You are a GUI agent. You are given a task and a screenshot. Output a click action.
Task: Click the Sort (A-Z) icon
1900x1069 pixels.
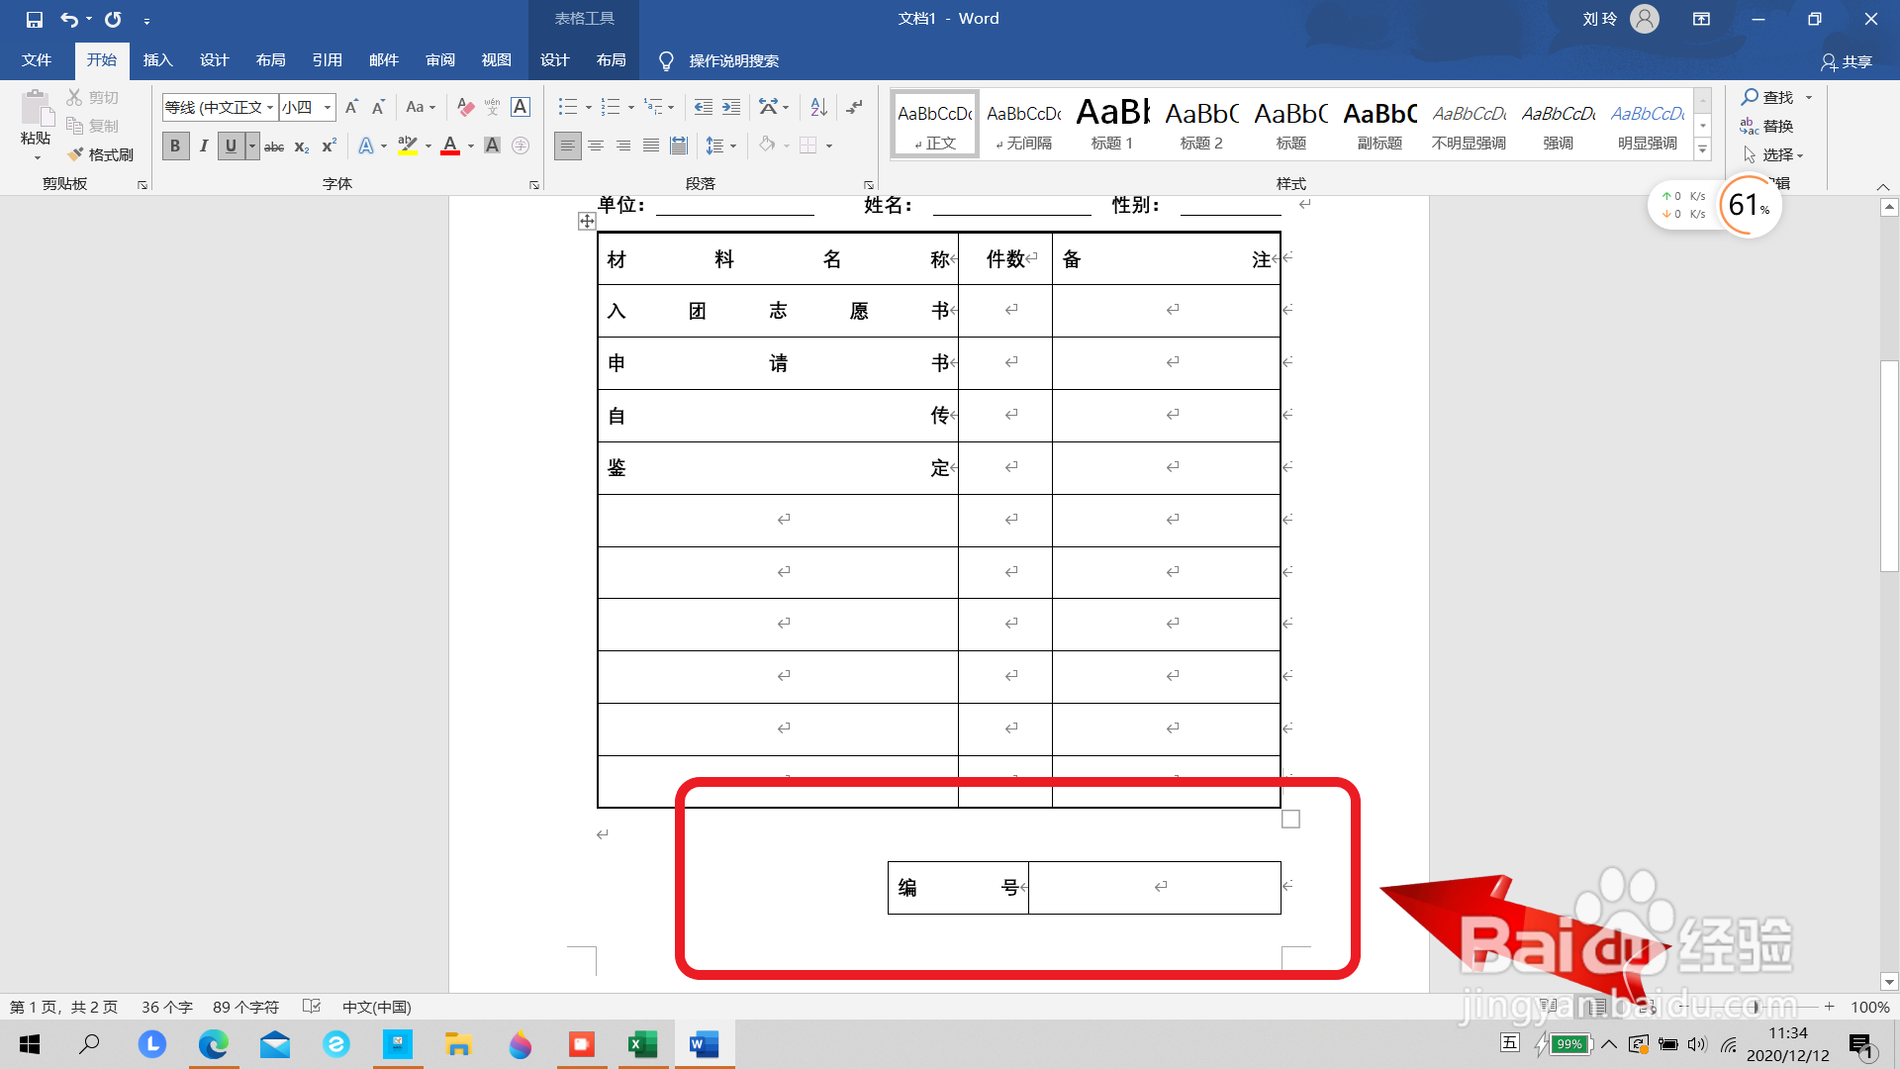(x=818, y=107)
